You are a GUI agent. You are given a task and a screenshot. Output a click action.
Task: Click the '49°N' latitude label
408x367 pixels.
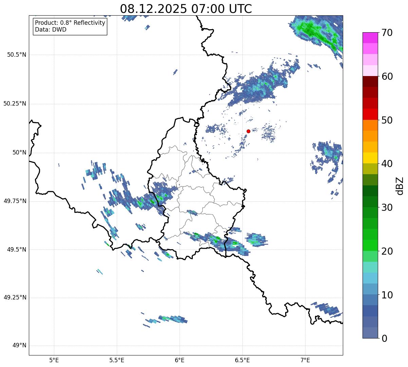[x=19, y=346]
